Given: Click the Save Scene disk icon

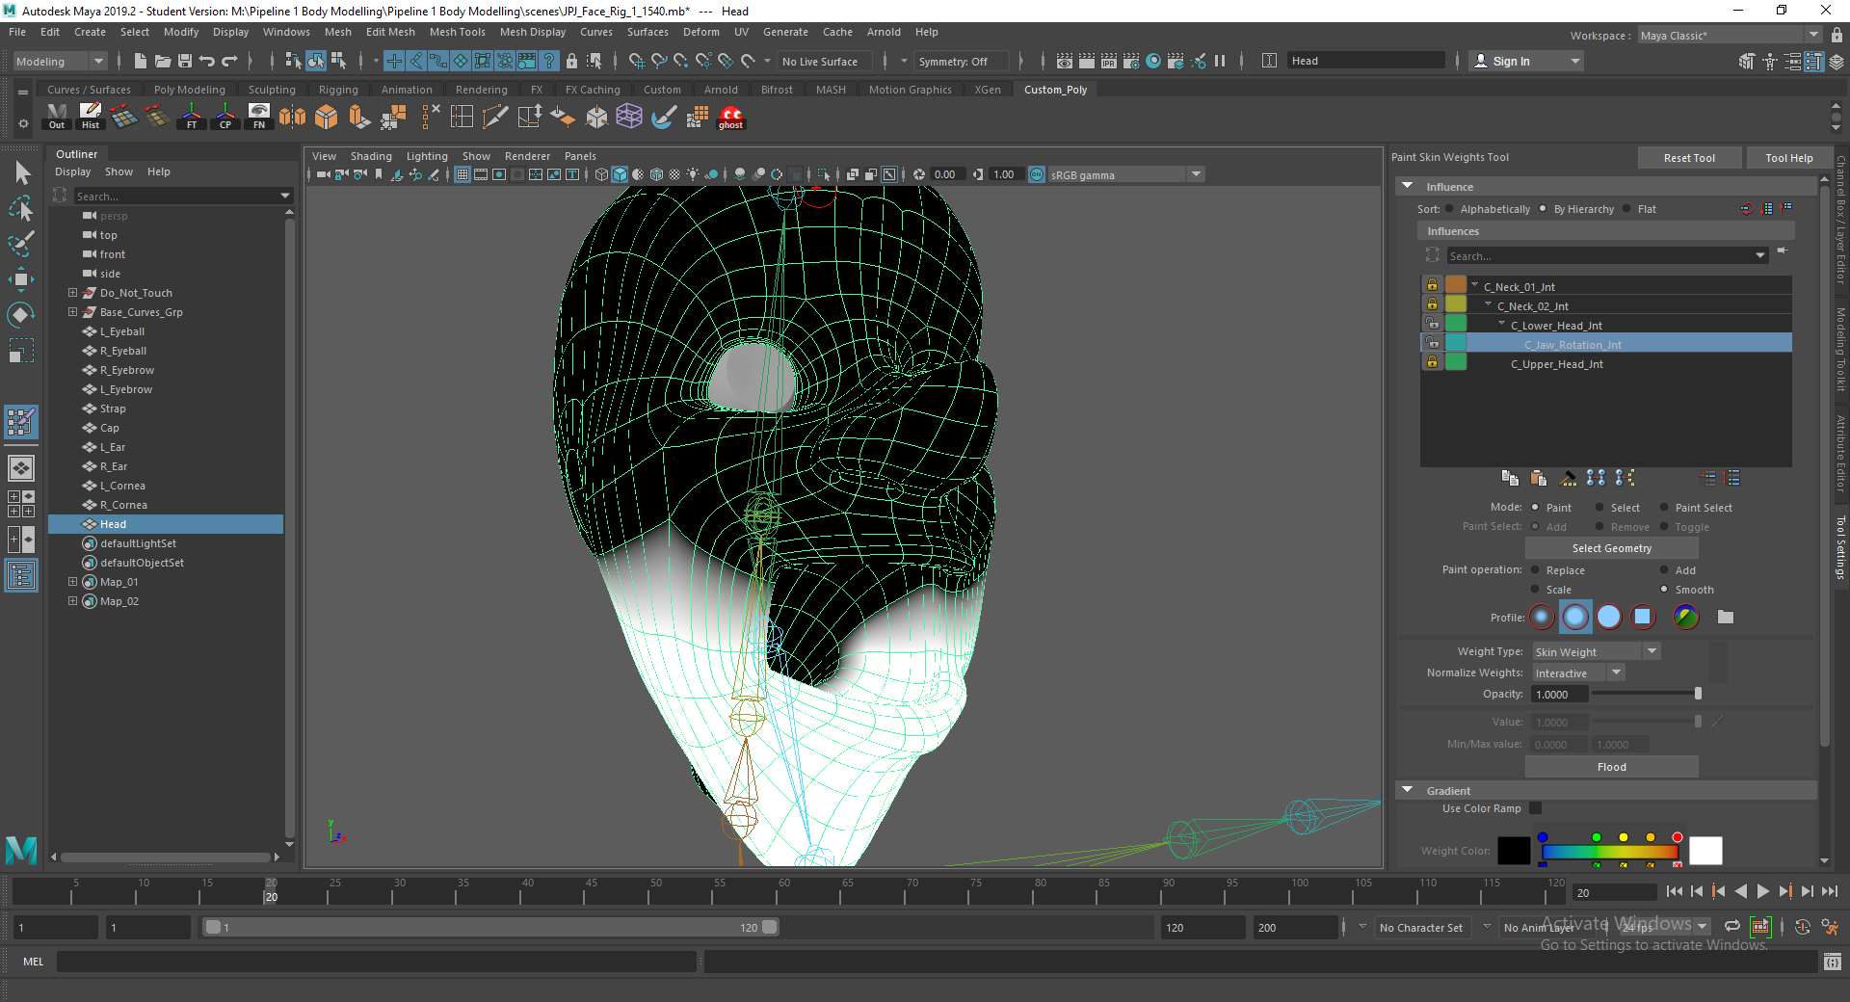Looking at the screenshot, I should point(185,61).
